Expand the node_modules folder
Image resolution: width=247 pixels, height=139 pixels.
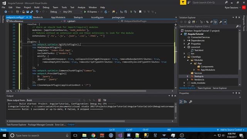click(184, 83)
